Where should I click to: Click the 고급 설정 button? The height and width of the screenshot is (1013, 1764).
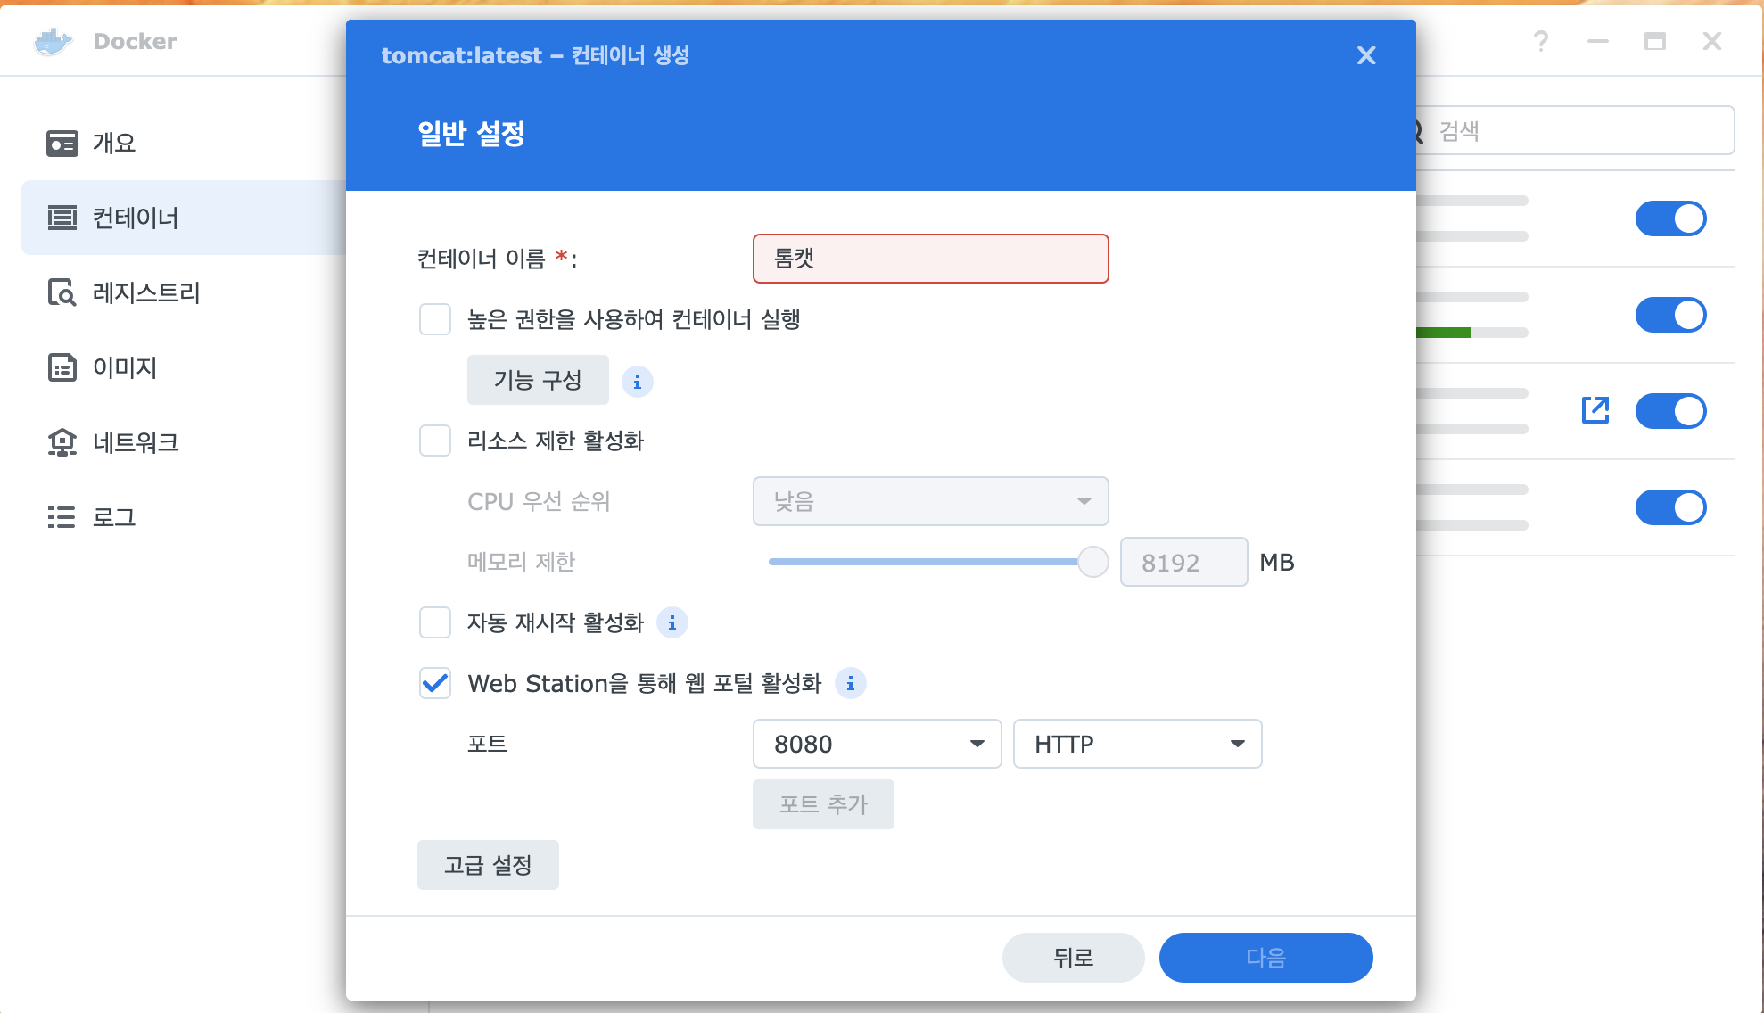[488, 865]
